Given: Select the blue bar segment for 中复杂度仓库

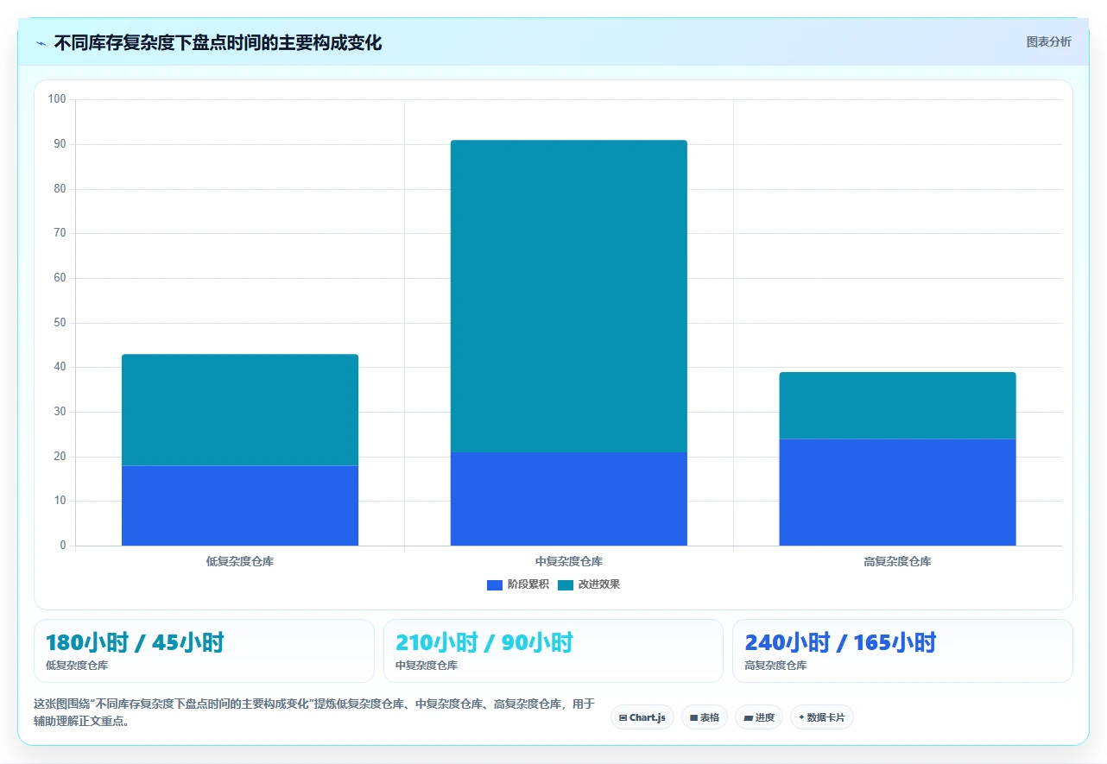Looking at the screenshot, I should tap(569, 499).
